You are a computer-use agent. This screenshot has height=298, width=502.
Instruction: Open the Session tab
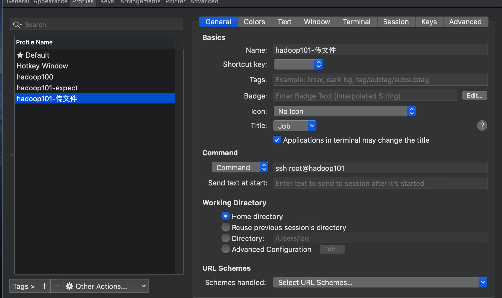[x=396, y=22]
